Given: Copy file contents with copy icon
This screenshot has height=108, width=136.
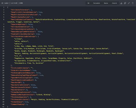Looking at the screenshot, I should coord(125,3).
